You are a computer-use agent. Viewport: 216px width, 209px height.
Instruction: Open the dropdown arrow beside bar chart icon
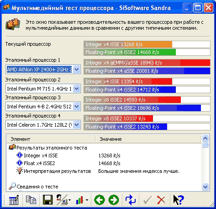87,200
